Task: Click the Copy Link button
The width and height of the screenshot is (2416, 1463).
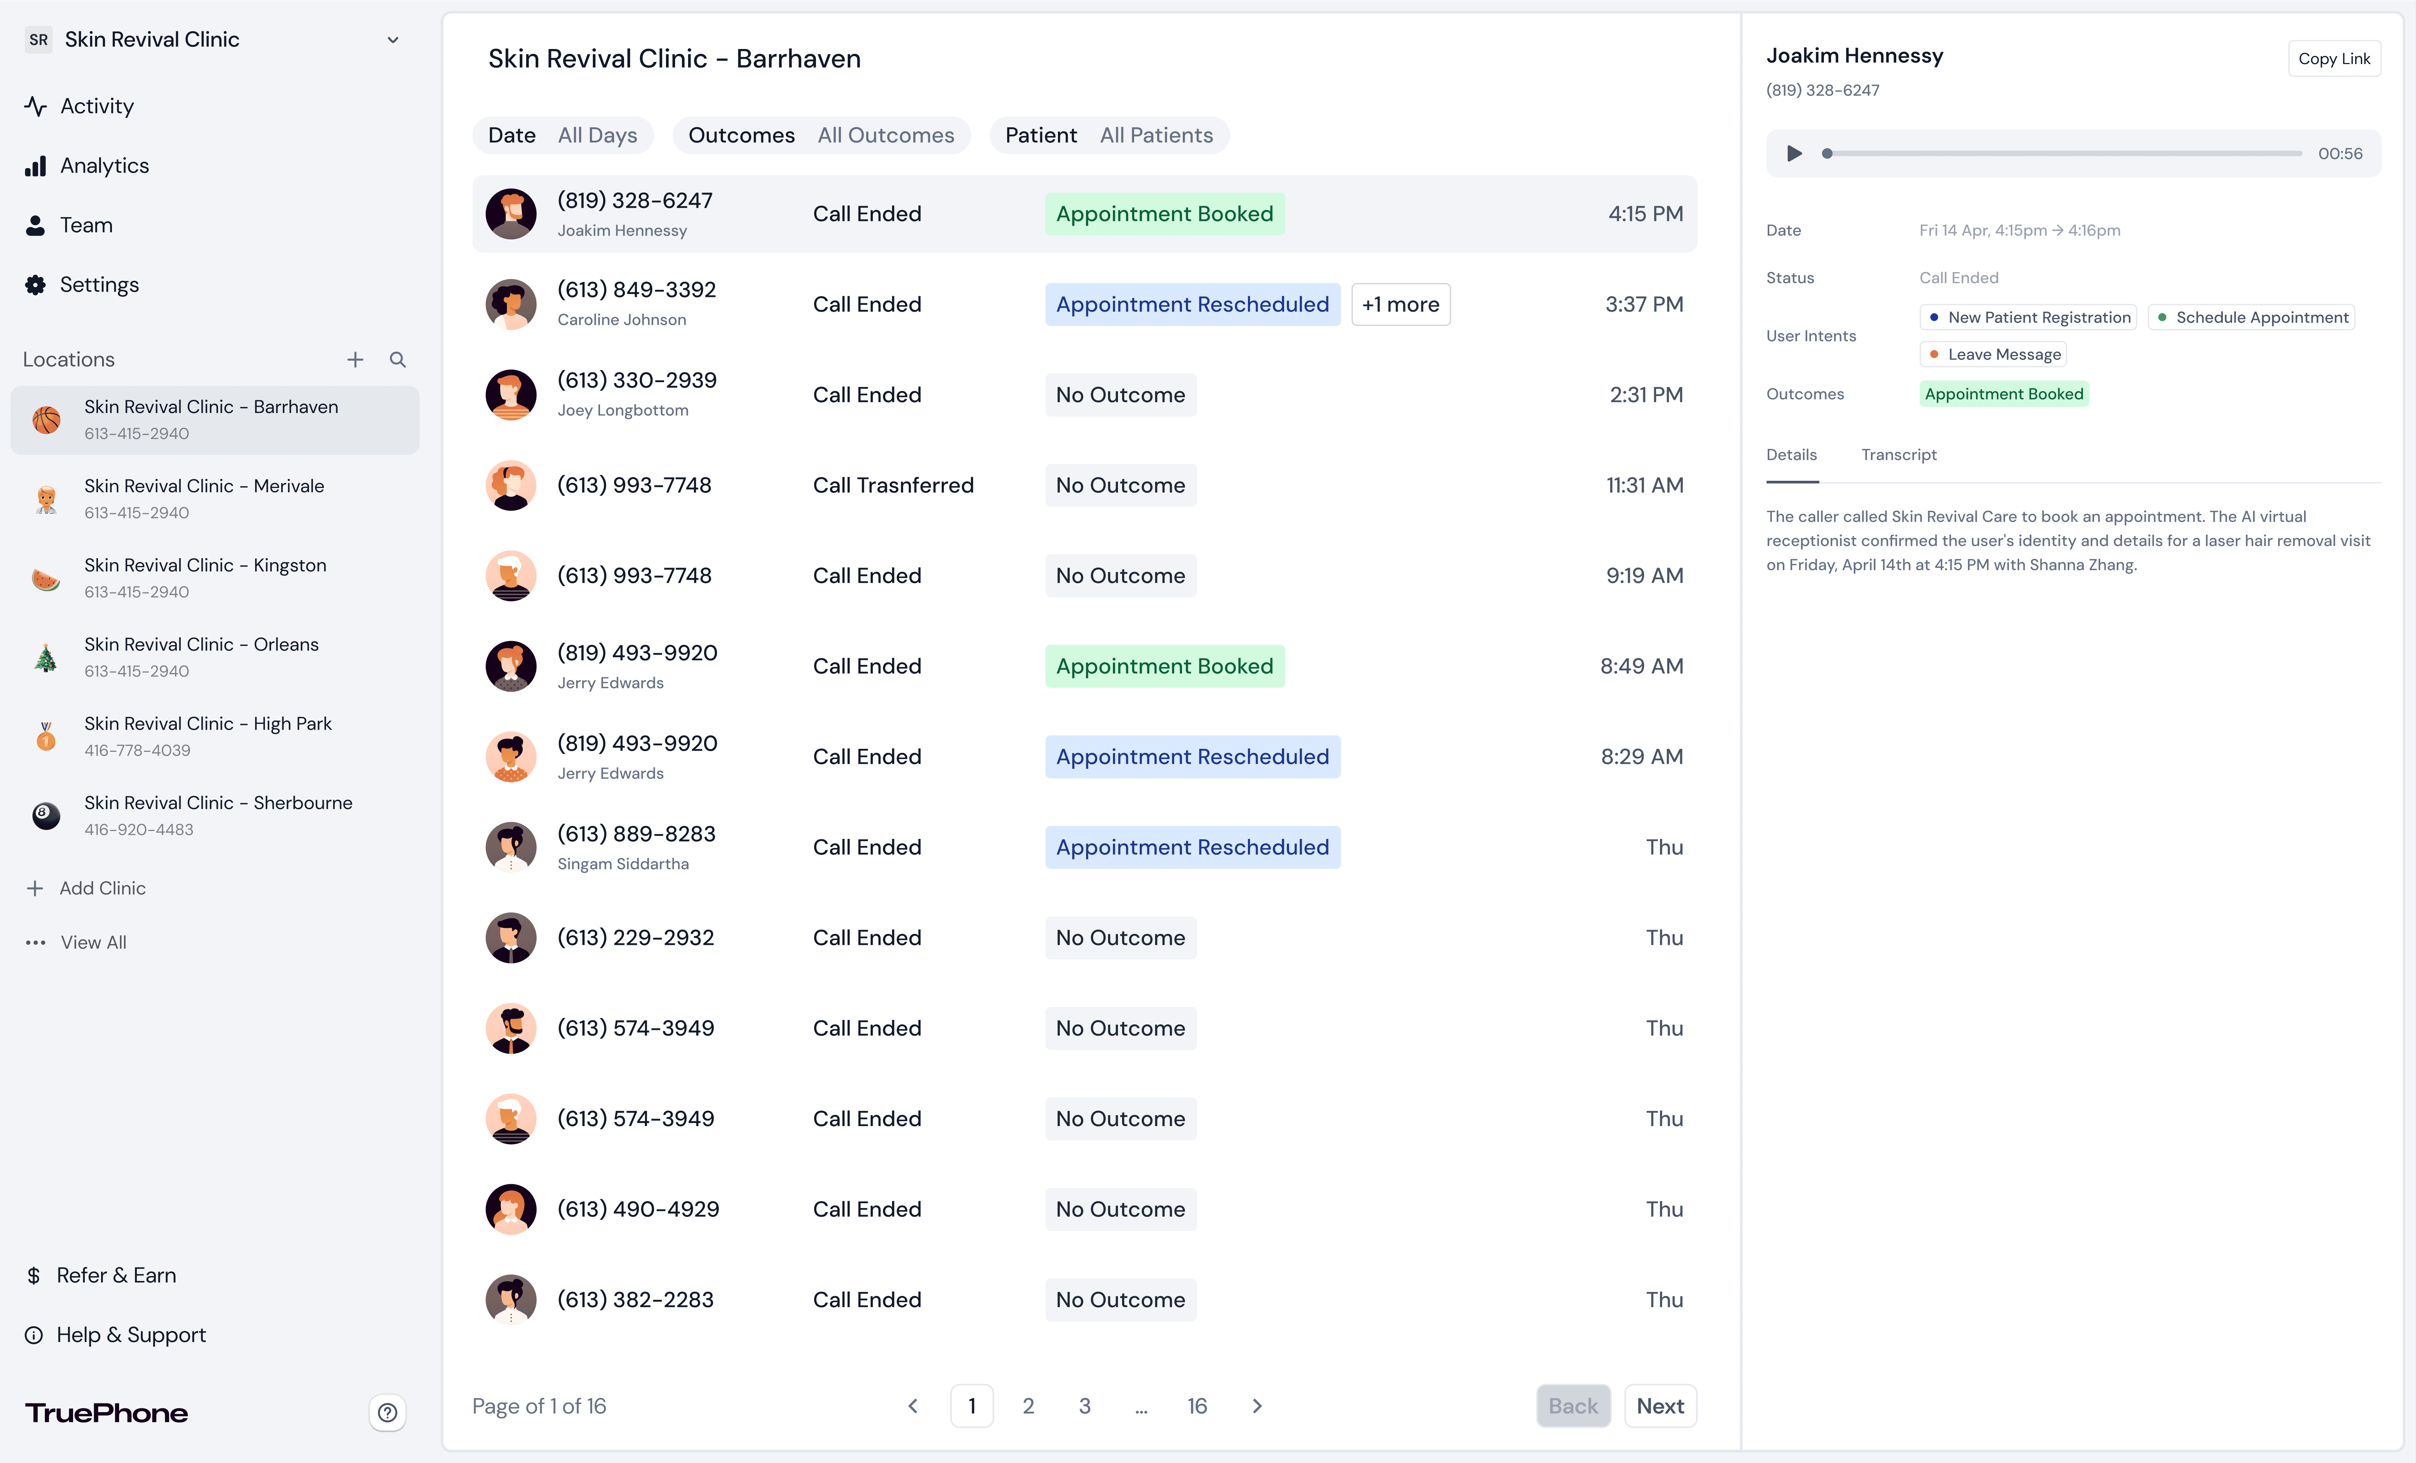Action: (x=2333, y=59)
